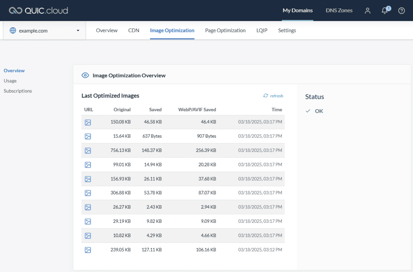The image size is (413, 272).
Task: Open the Usage section in the sidebar
Action: coord(10,81)
